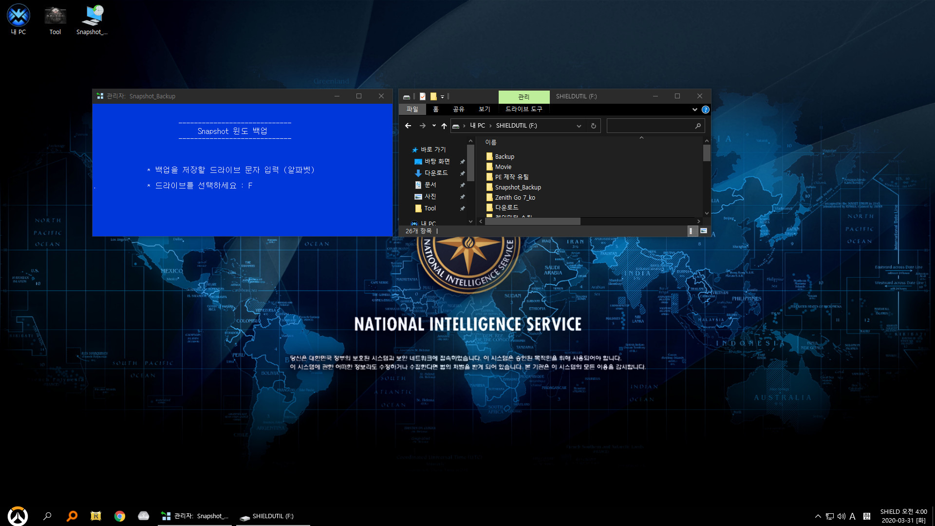Open recent locations dropdown
This screenshot has width=935, height=526.
coord(434,126)
